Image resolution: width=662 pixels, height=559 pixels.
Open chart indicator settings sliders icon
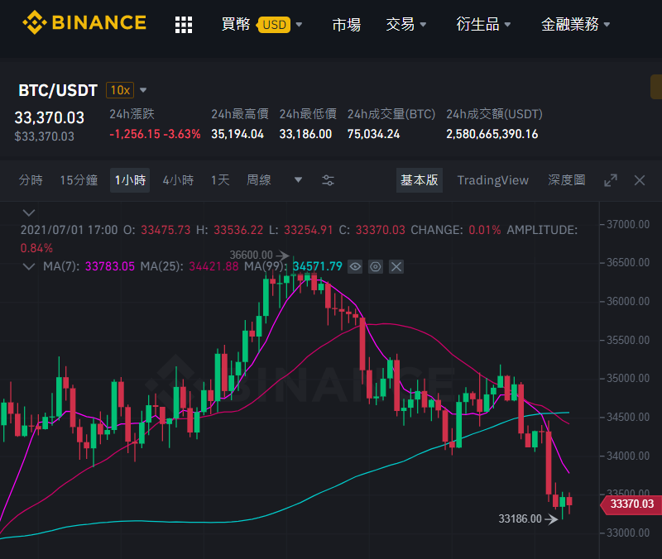tap(328, 180)
